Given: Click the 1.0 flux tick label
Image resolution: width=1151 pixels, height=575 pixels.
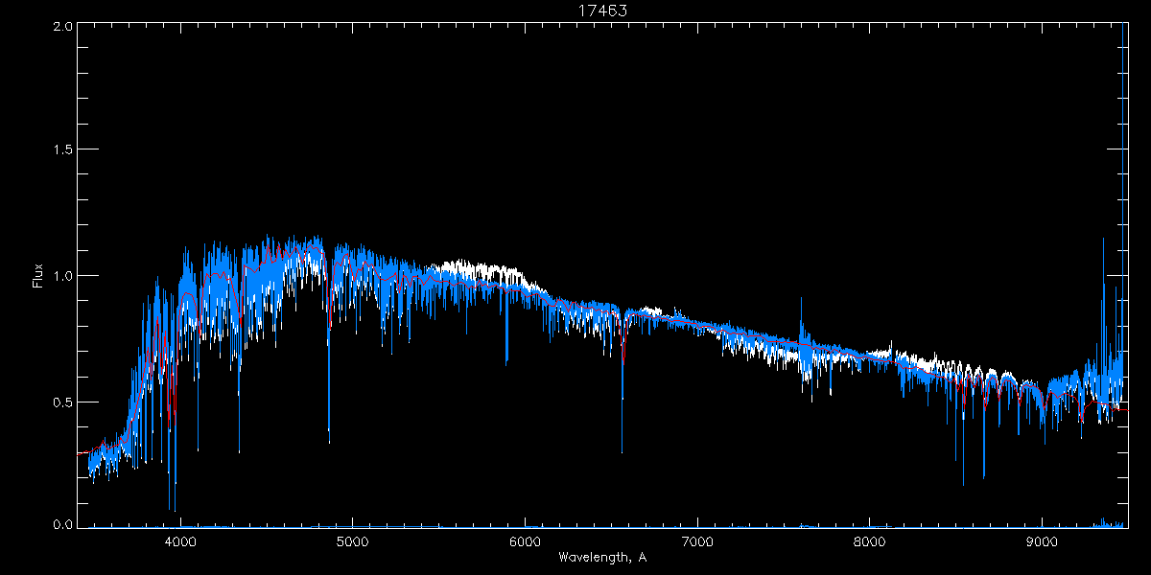Looking at the screenshot, I should 63,276.
